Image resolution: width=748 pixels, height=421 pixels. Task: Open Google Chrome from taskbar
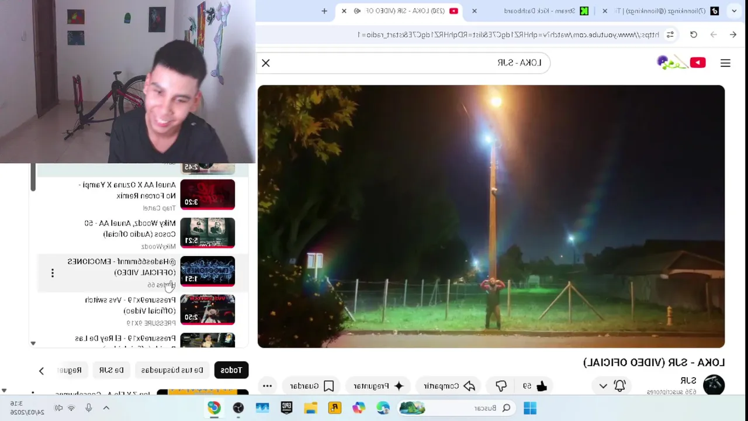(x=214, y=408)
